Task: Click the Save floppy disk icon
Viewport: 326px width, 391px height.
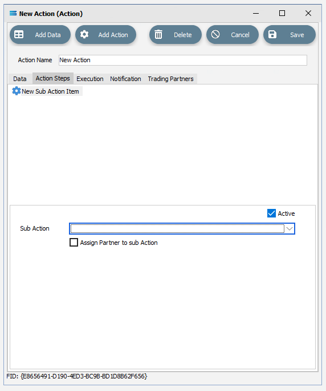Action: (272, 34)
